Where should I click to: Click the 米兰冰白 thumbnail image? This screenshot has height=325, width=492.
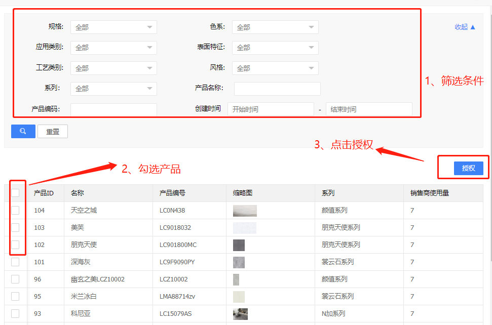[x=239, y=297]
